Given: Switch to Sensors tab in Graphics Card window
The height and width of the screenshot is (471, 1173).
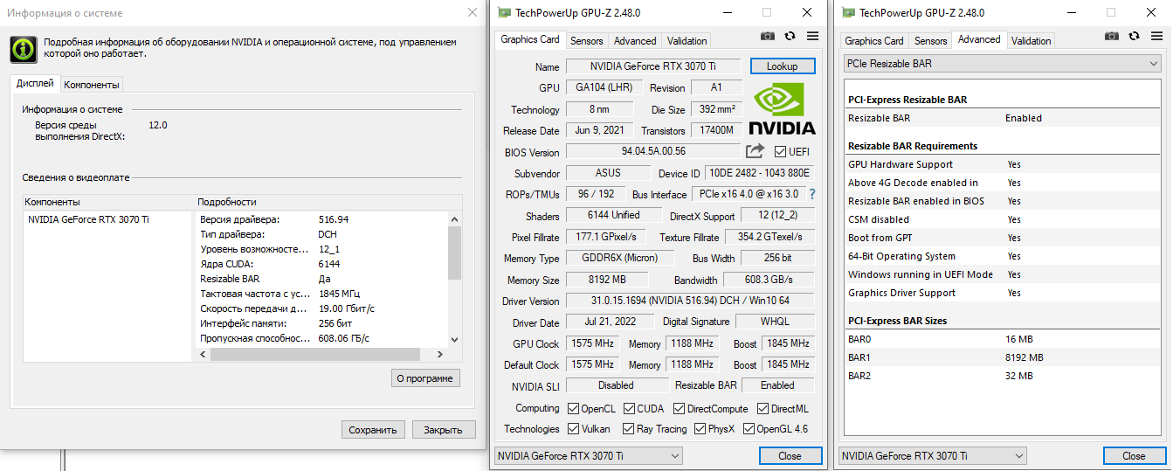Looking at the screenshot, I should click(586, 41).
